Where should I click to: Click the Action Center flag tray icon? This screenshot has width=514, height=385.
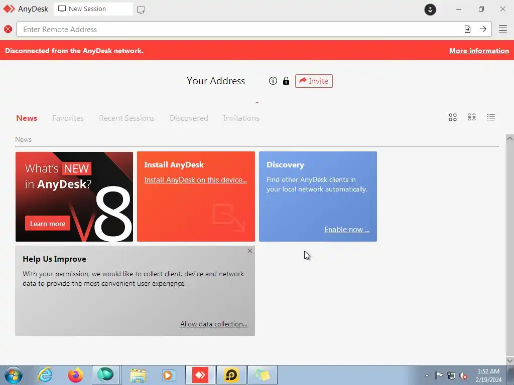pyautogui.click(x=439, y=375)
